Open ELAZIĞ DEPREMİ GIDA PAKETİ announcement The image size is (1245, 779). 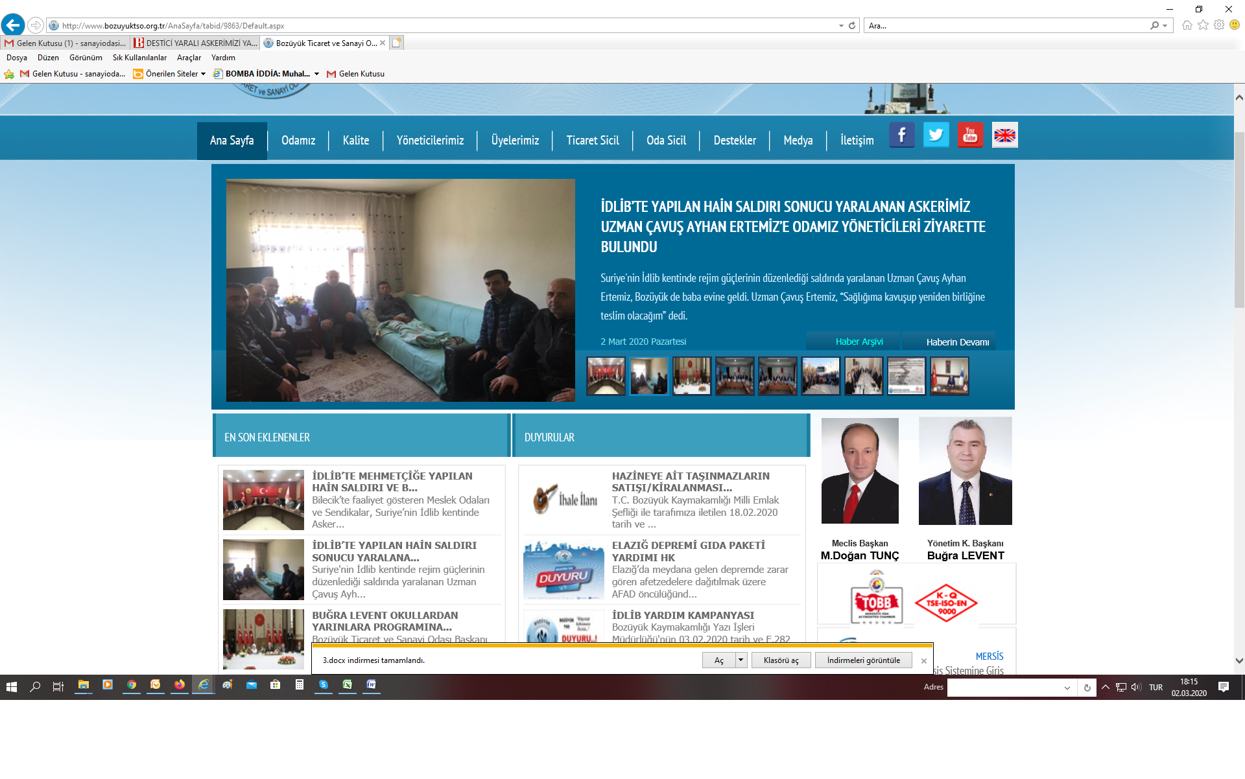(x=689, y=552)
